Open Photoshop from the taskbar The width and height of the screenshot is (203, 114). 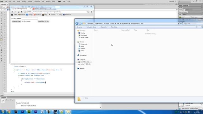coord(23,112)
